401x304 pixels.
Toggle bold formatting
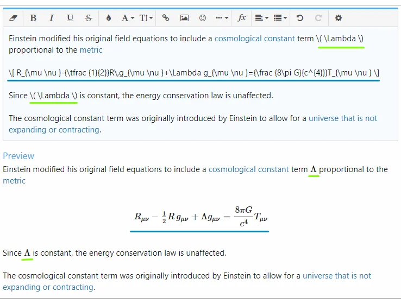click(33, 18)
